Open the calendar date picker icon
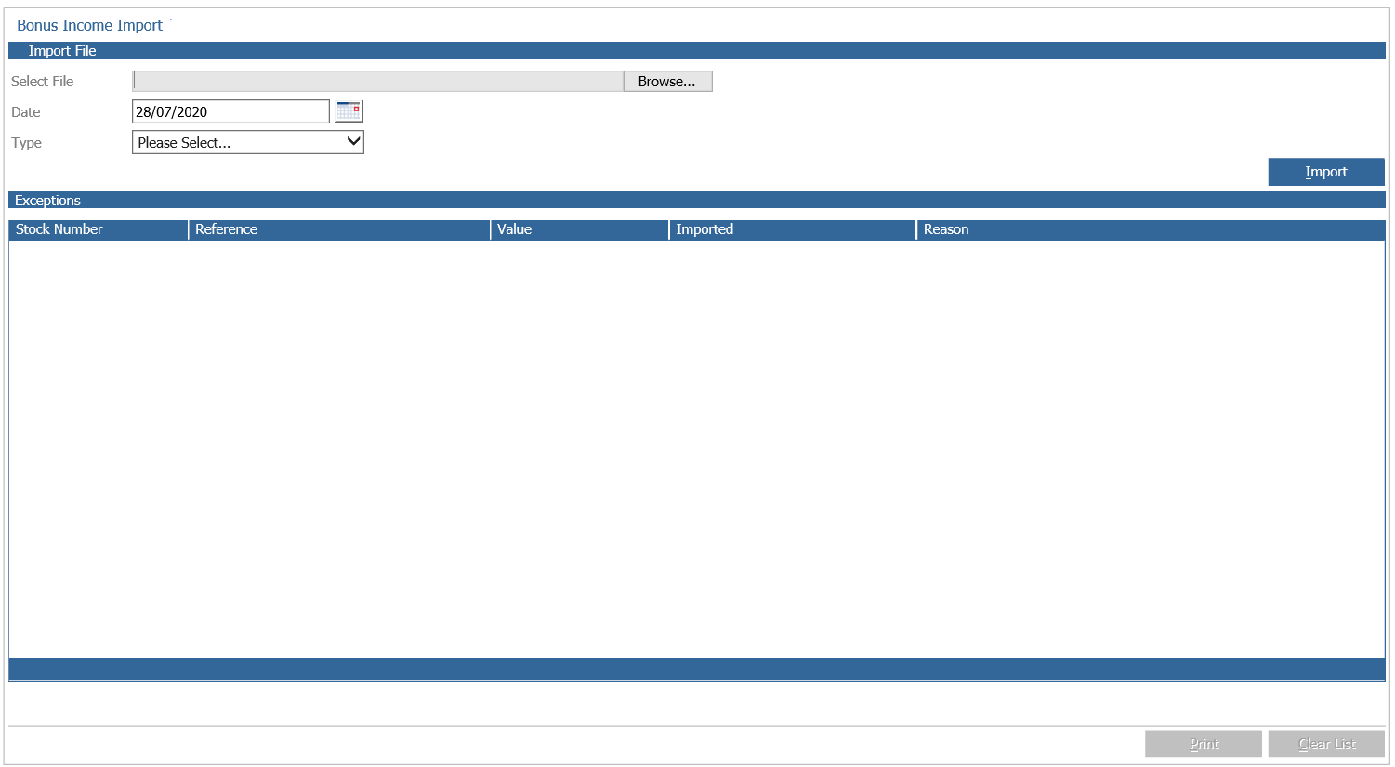The height and width of the screenshot is (767, 1395). 349,111
